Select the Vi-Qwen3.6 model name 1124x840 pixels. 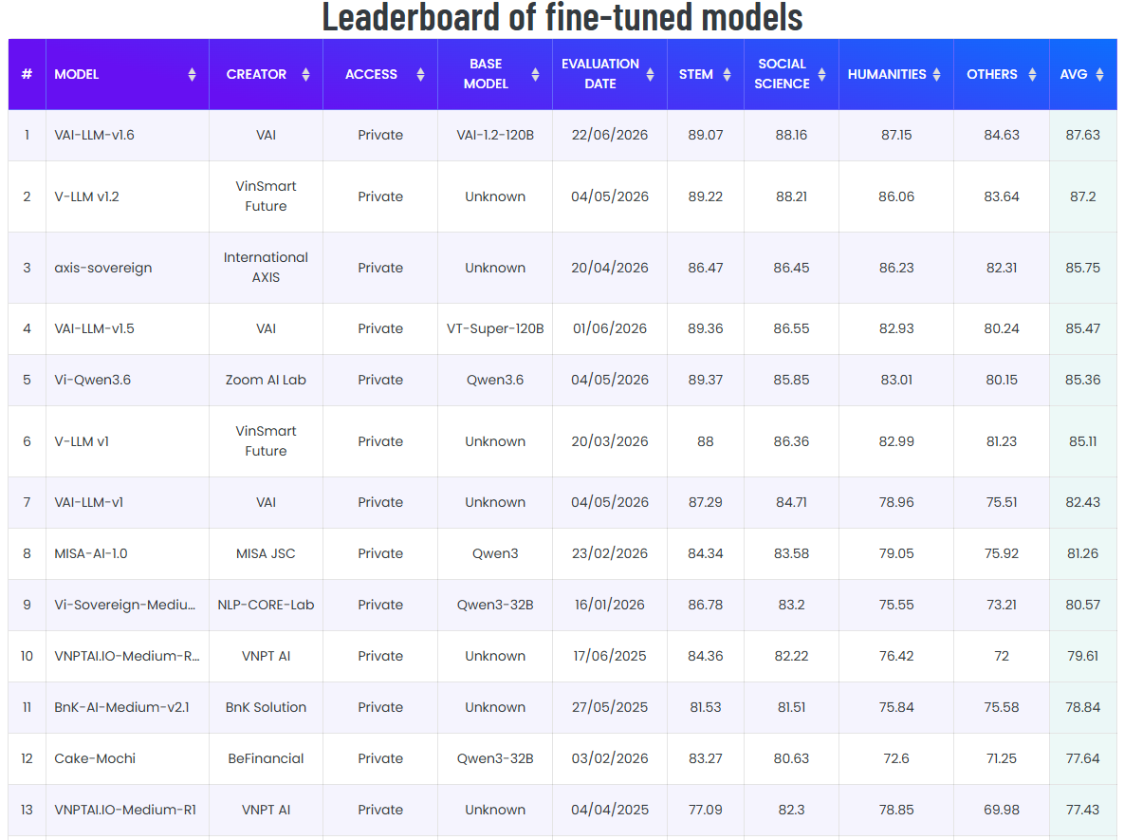pos(92,380)
